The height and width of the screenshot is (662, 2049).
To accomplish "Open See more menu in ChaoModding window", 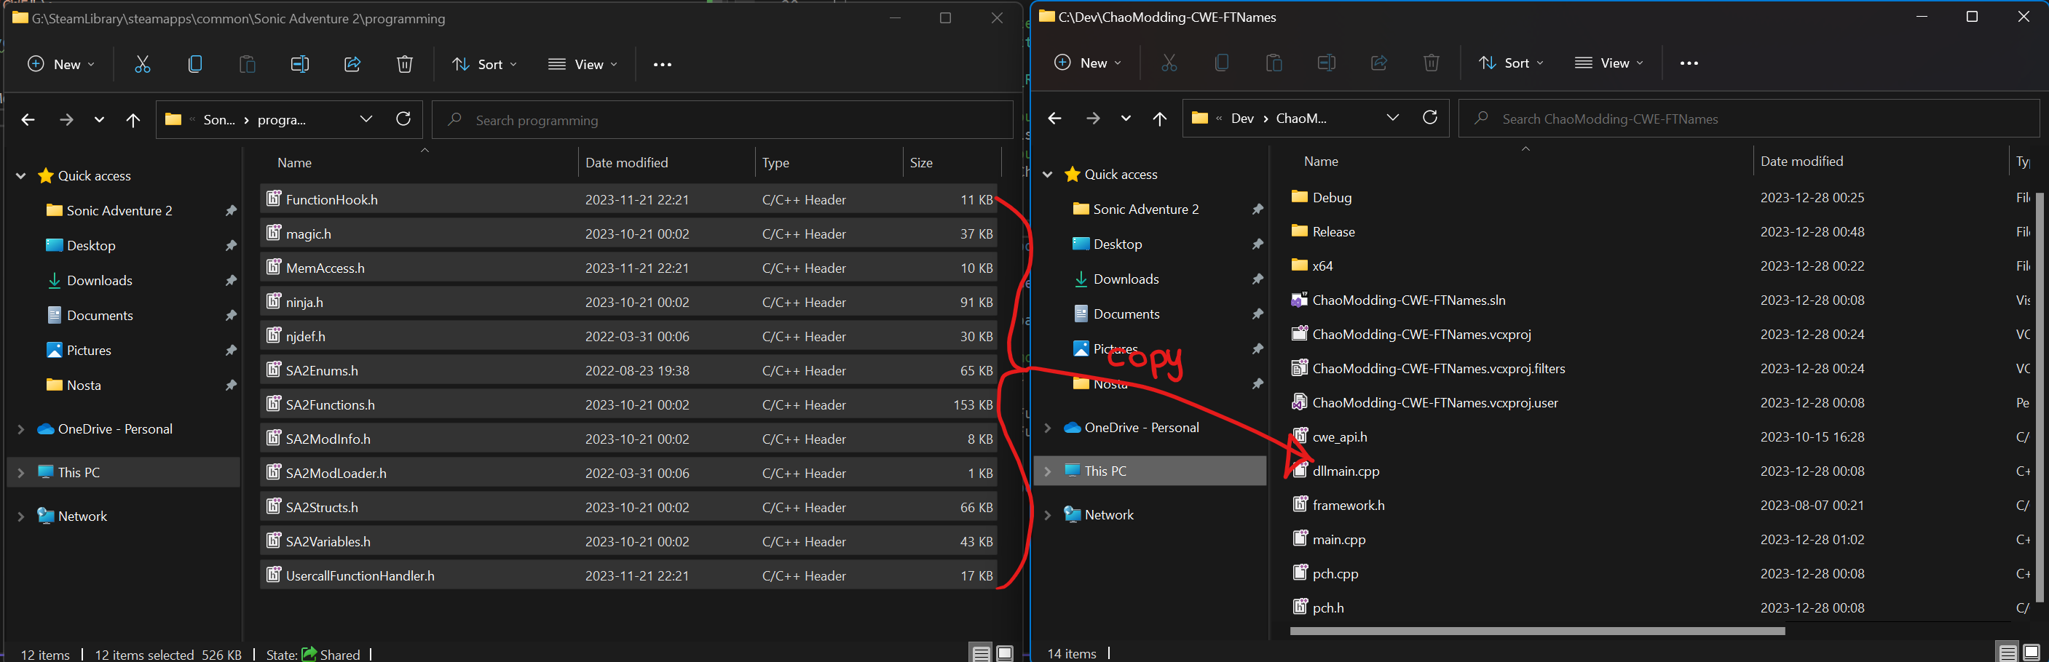I will tap(1689, 63).
